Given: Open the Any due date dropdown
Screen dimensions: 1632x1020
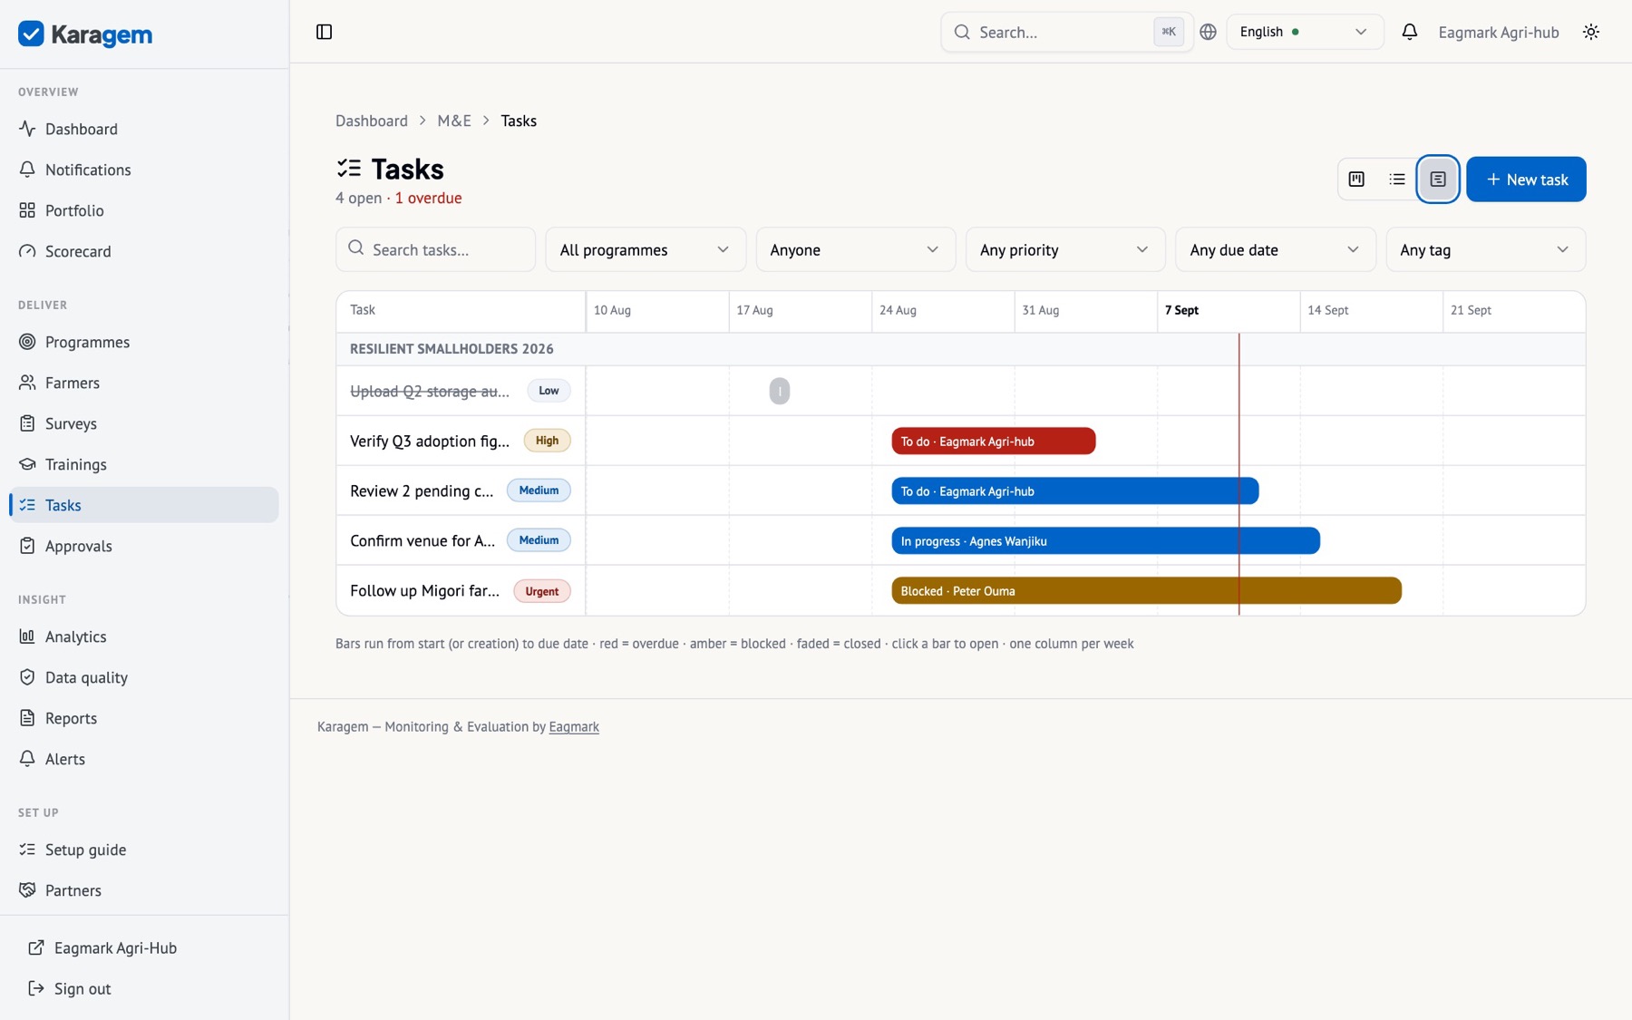Looking at the screenshot, I should (x=1275, y=249).
